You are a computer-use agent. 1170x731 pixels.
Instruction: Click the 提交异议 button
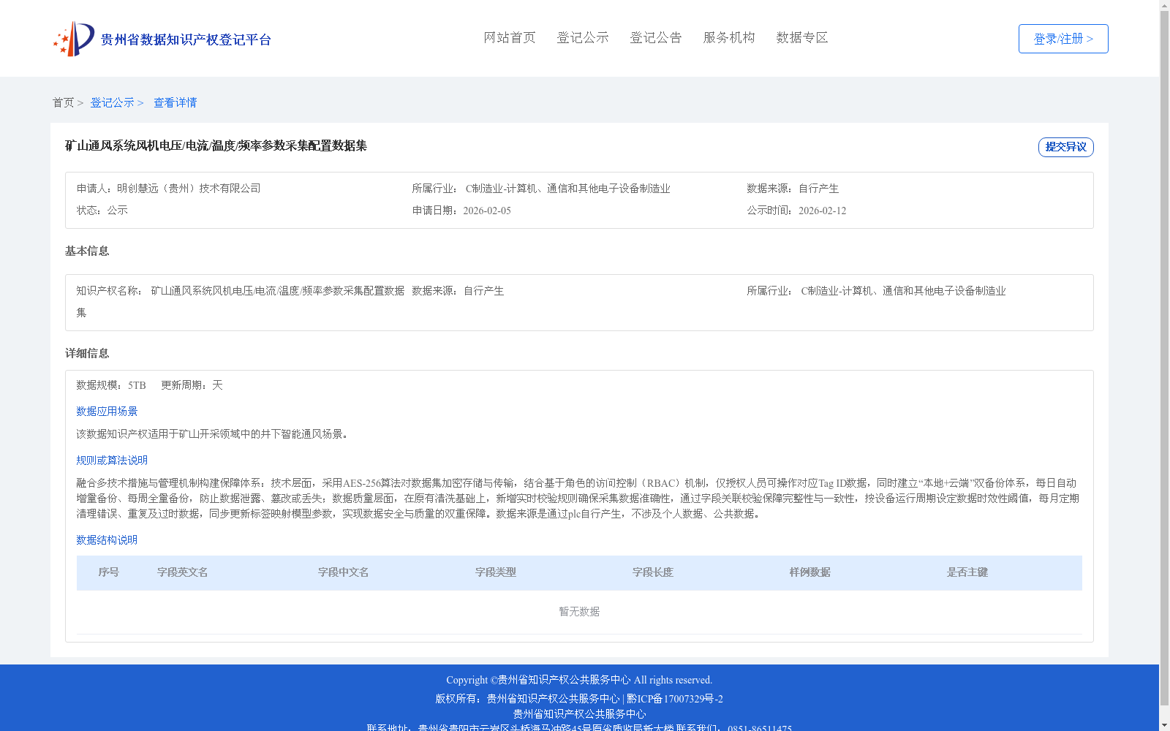coord(1066,147)
